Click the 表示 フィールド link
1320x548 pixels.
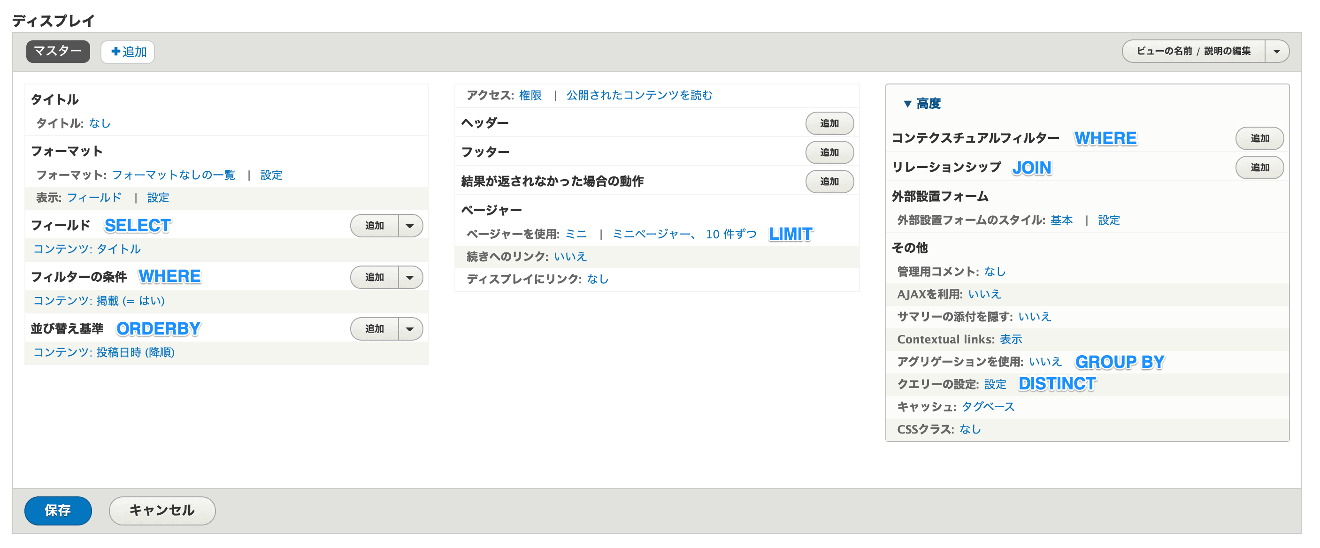(94, 198)
